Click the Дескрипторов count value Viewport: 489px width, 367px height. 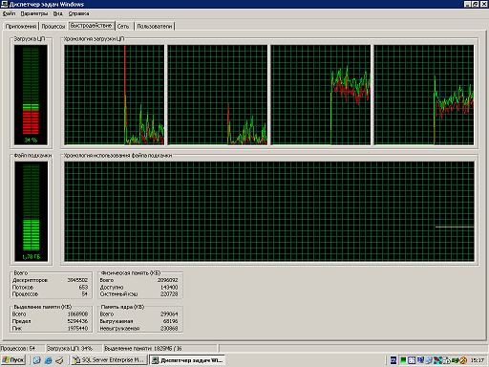pos(77,280)
